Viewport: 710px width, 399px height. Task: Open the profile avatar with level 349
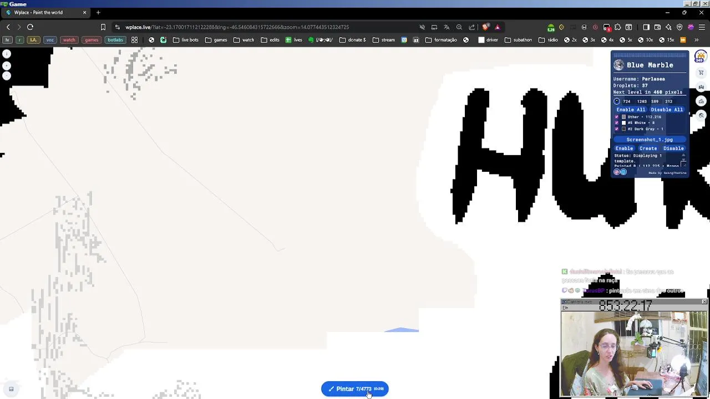701,56
